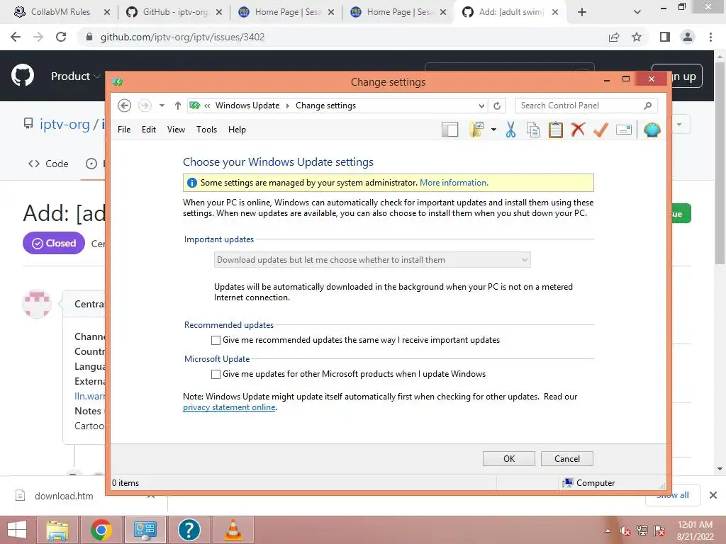
Task: Click the Computer status bar entry
Action: 588,483
